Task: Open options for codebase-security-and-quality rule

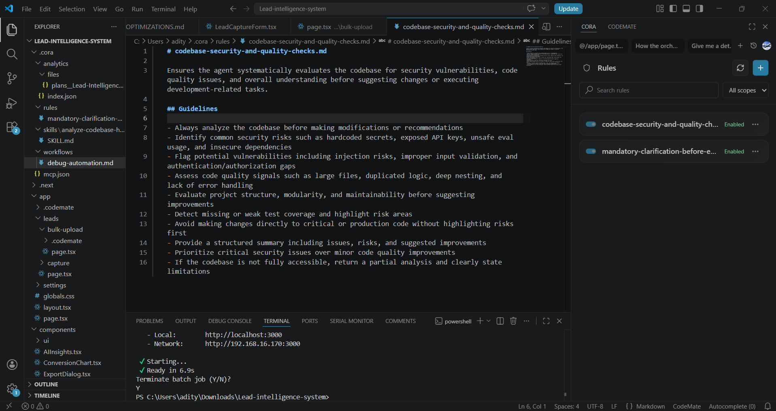Action: (x=755, y=124)
